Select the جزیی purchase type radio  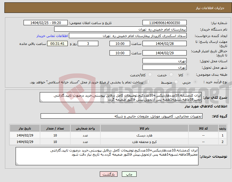pos(195,82)
